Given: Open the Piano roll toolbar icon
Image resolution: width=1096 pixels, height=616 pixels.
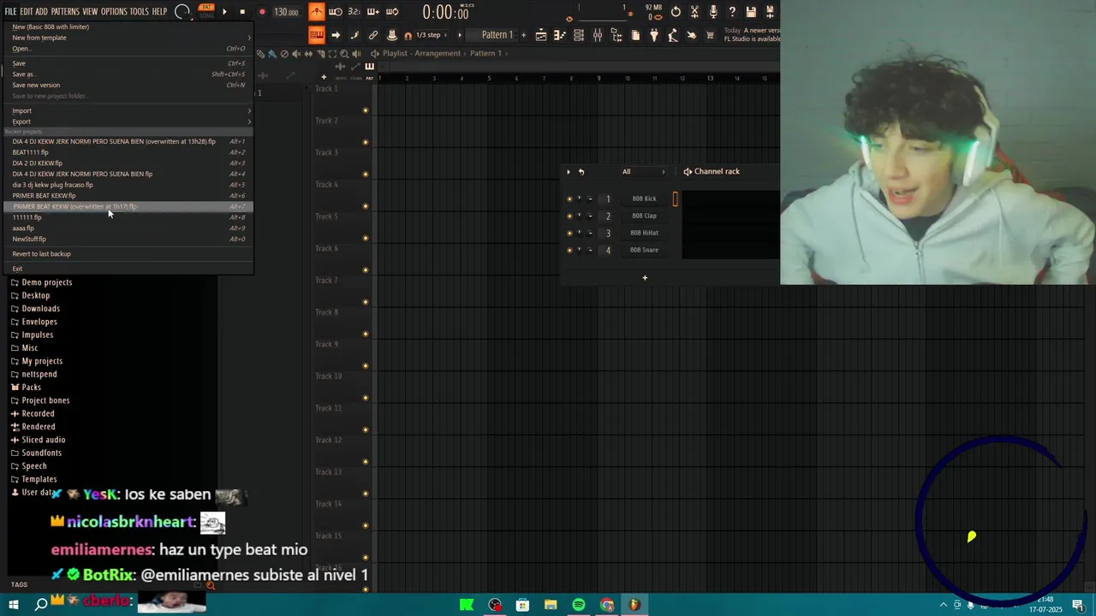Looking at the screenshot, I should tap(560, 35).
